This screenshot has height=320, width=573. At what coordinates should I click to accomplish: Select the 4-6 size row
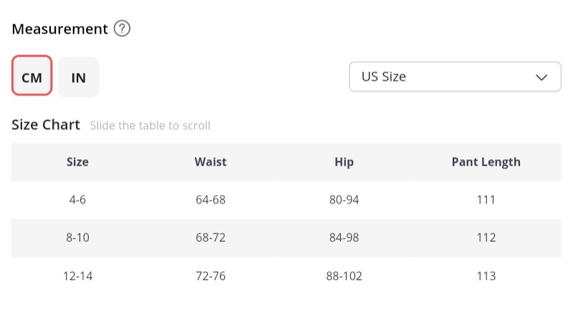[77, 200]
